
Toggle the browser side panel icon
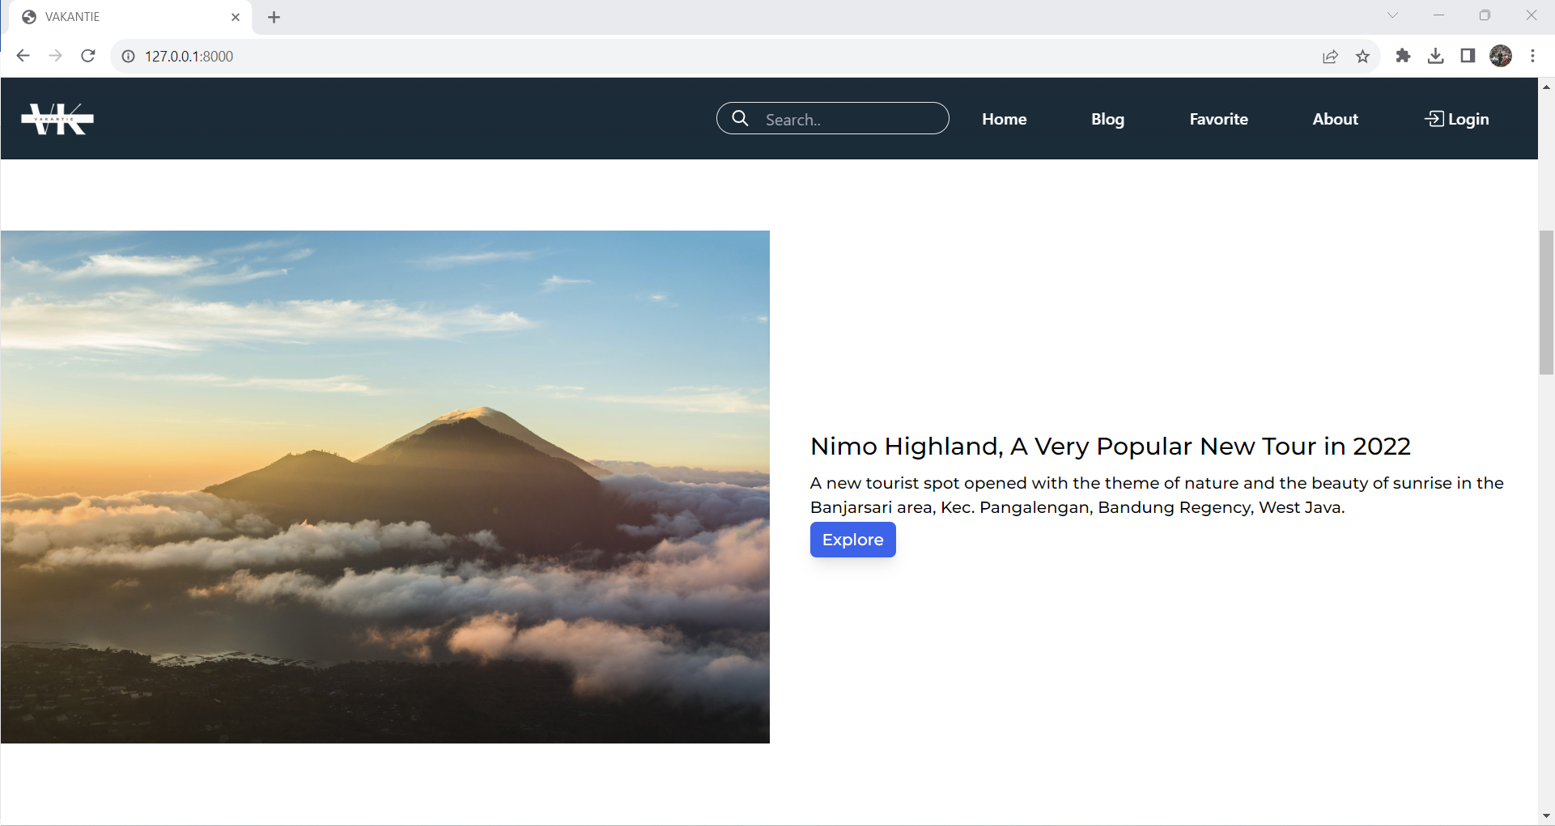[x=1468, y=56]
